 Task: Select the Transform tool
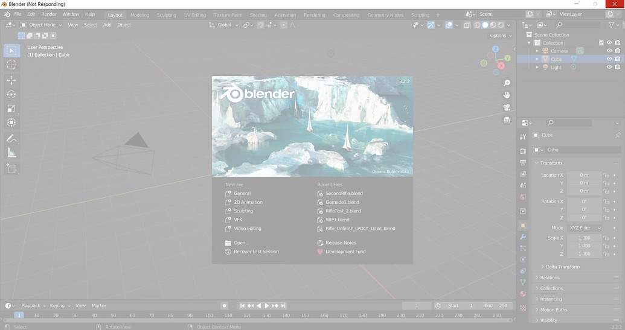[x=11, y=122]
